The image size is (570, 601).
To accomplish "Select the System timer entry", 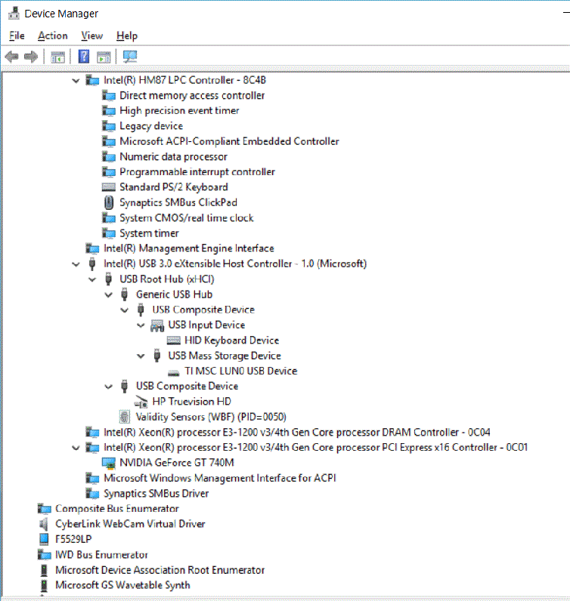I will tap(149, 233).
